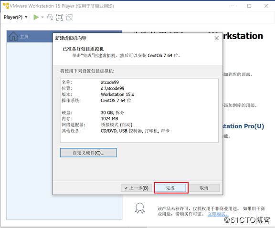This screenshot has width=275, height=228.
Task: Click the 完成 finish button
Action: 170,188
